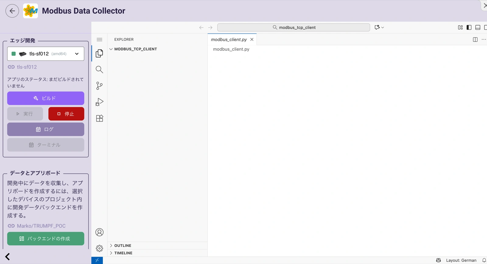Click the modbus_client.py breadcrumb
The image size is (487, 264).
pyautogui.click(x=231, y=49)
